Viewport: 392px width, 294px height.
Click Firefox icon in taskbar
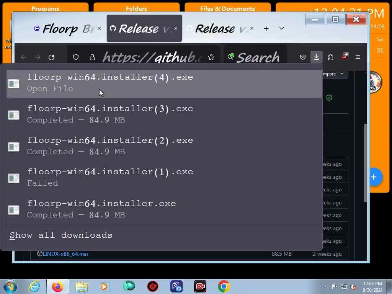57,286
